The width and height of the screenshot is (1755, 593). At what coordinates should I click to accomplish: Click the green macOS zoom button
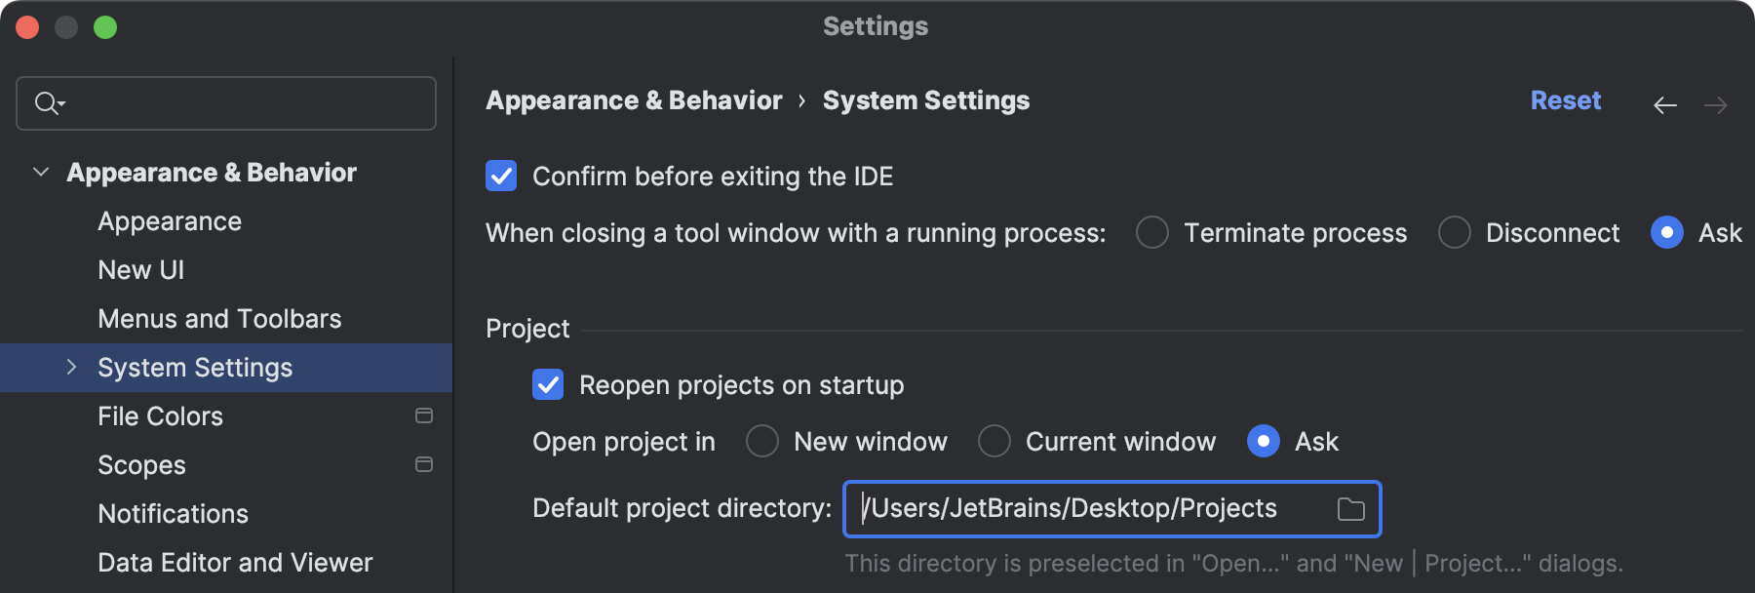(105, 27)
